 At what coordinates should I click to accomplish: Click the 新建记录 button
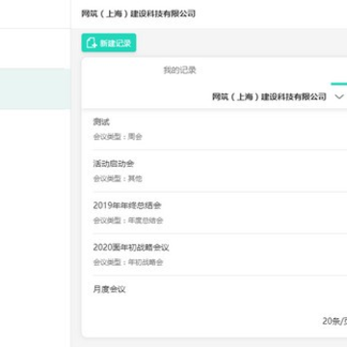point(109,42)
